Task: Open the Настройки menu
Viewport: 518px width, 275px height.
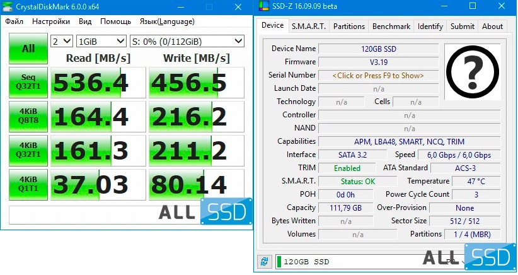Action: 51,21
